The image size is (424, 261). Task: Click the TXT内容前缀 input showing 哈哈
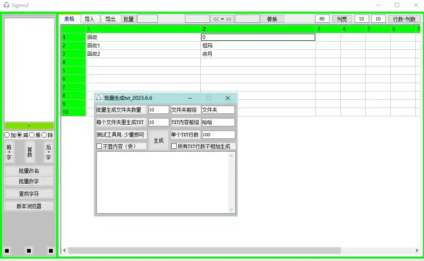218,122
